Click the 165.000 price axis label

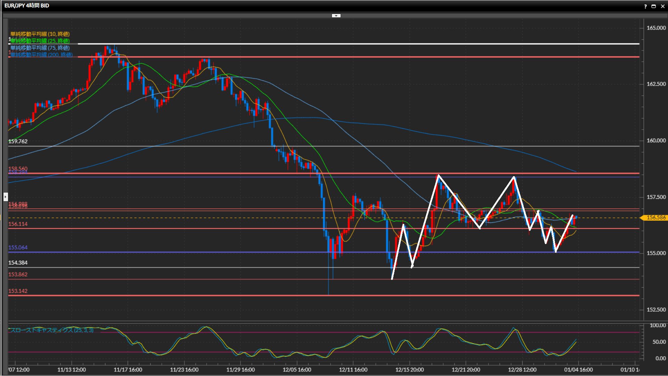pyautogui.click(x=656, y=28)
